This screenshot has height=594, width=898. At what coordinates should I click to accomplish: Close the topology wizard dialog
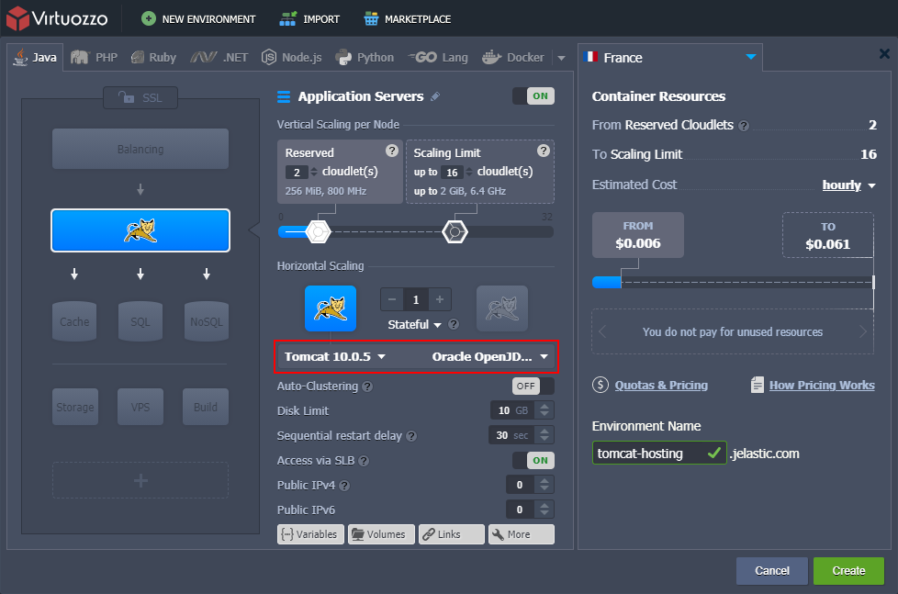884,54
